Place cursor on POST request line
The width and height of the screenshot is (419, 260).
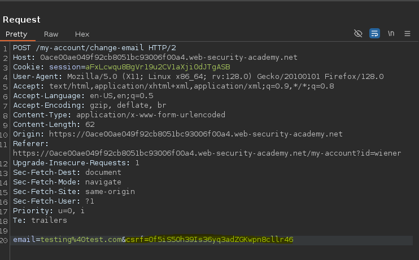pos(95,48)
